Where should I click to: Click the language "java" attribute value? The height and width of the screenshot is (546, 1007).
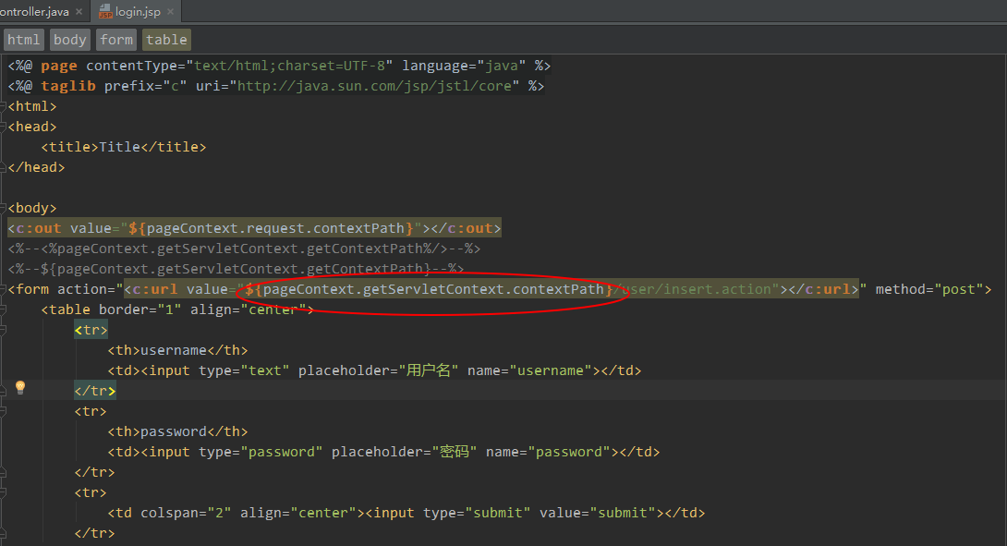pos(501,66)
